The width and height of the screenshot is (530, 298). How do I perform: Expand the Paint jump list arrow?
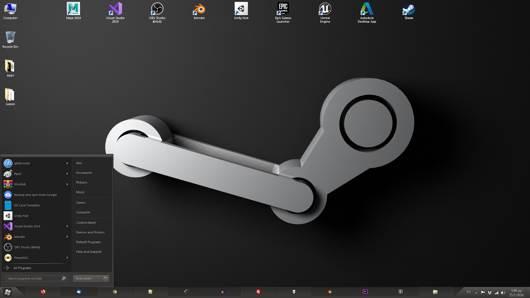tap(67, 174)
